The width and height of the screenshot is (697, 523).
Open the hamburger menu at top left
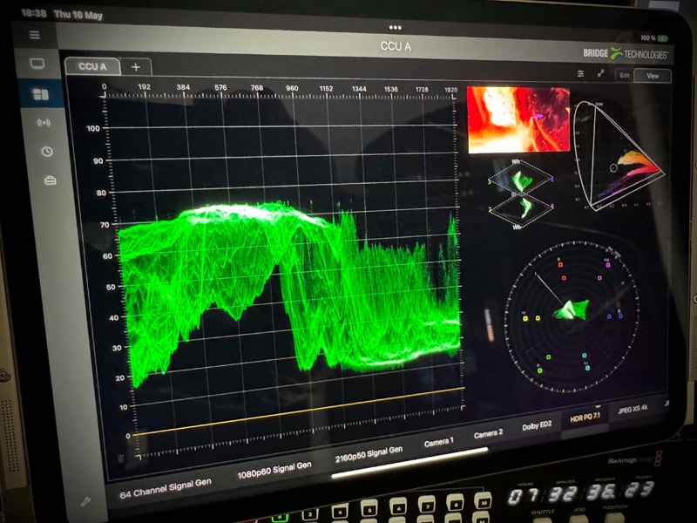pos(35,36)
